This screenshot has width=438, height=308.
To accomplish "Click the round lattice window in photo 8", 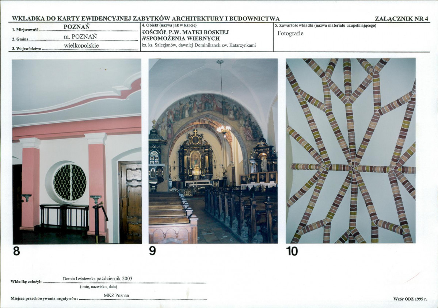I will 69,182.
